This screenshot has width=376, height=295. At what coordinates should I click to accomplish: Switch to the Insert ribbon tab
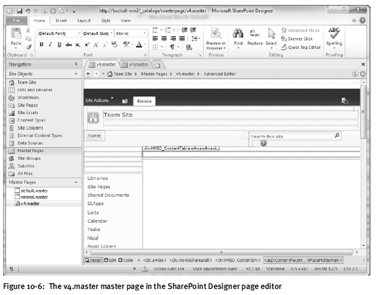pos(61,21)
